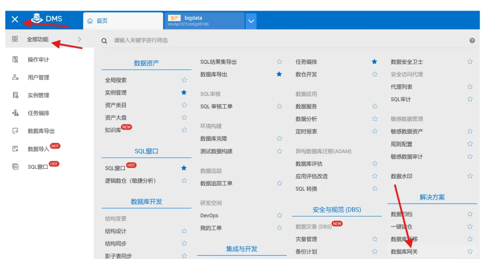Open the SQL 转换 link

[x=306, y=189]
